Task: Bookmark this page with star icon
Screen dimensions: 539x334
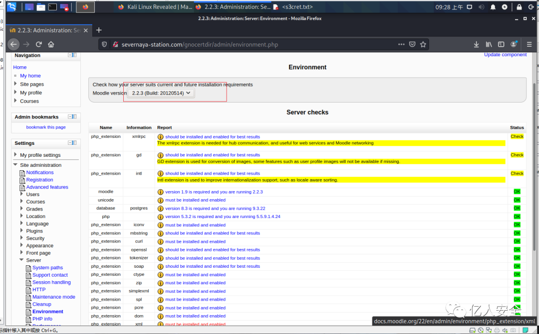Action: [423, 44]
